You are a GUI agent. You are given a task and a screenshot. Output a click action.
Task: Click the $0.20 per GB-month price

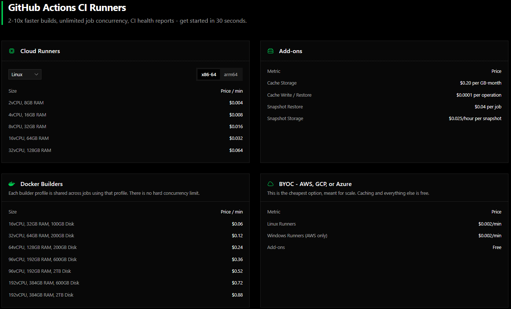tap(481, 83)
